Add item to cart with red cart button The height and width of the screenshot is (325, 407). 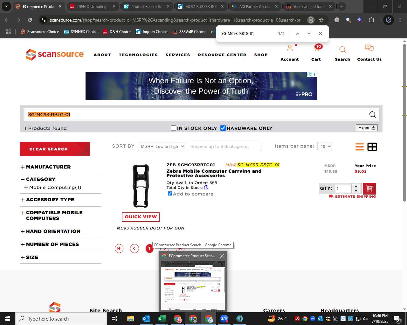pyautogui.click(x=369, y=189)
